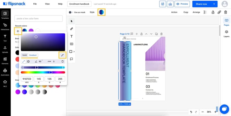Select the comment bubble tool
Screen dimensions: 231x116
pos(72,59)
